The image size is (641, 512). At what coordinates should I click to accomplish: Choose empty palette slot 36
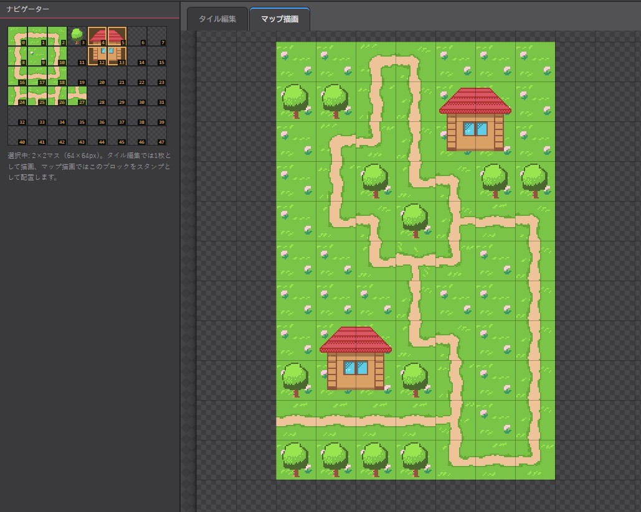97,116
